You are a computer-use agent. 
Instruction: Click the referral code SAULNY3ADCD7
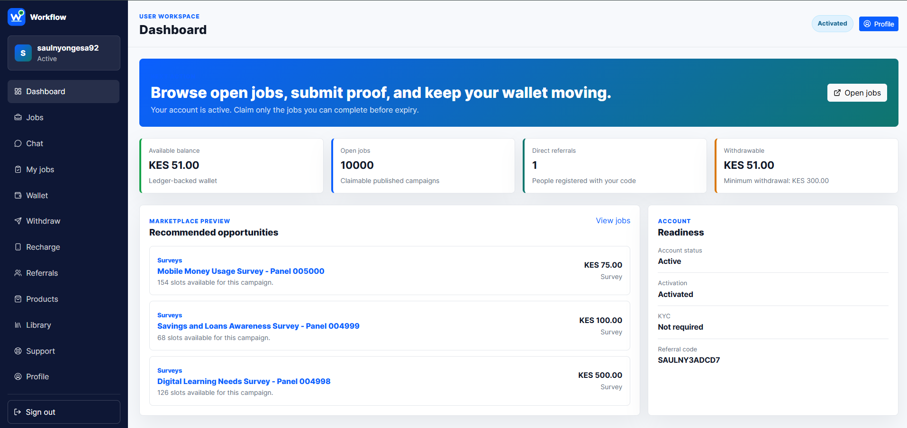(x=689, y=360)
